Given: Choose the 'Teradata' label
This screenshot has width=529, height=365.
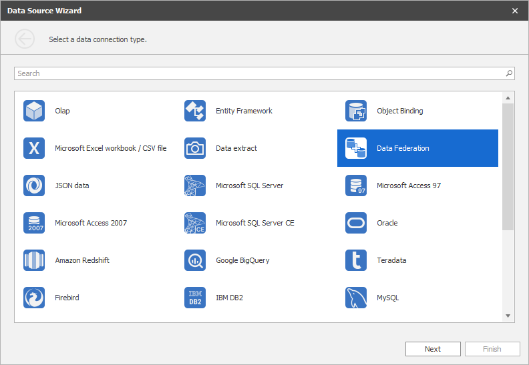Looking at the screenshot, I should 391,260.
